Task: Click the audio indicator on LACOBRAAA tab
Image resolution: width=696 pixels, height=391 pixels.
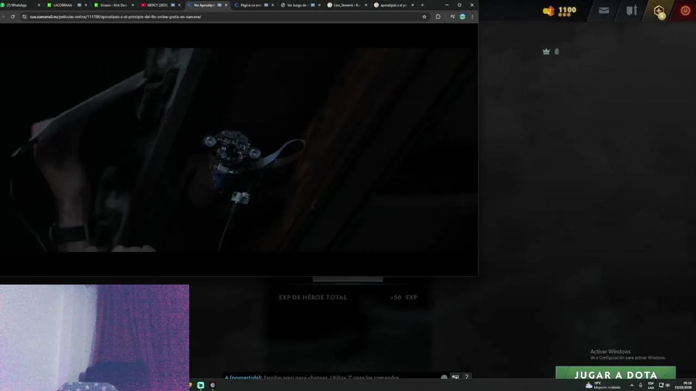Action: pos(79,5)
